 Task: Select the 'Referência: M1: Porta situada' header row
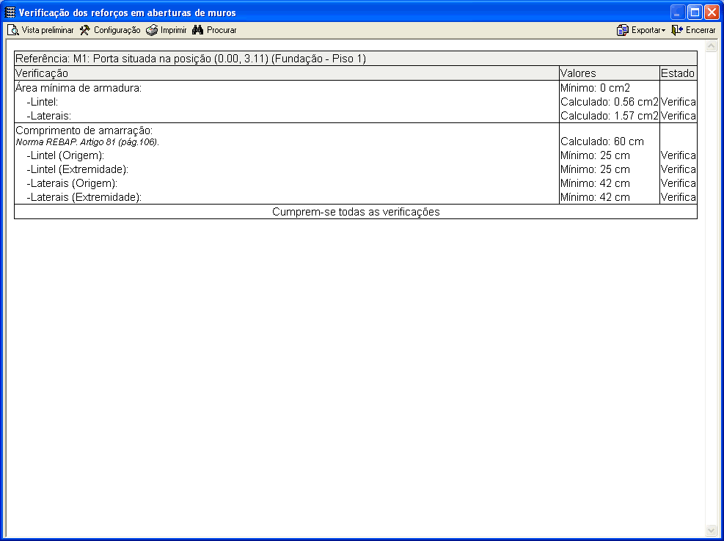point(356,59)
